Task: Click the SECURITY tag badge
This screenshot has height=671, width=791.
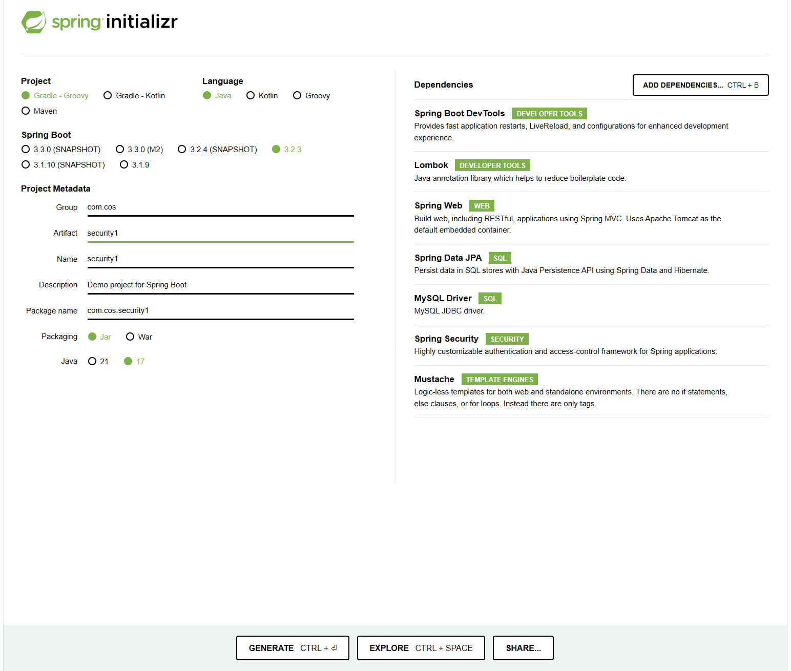Action: click(x=507, y=339)
